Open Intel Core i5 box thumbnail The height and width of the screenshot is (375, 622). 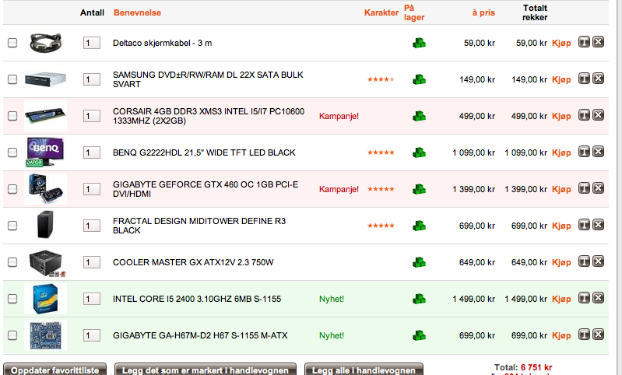point(45,299)
